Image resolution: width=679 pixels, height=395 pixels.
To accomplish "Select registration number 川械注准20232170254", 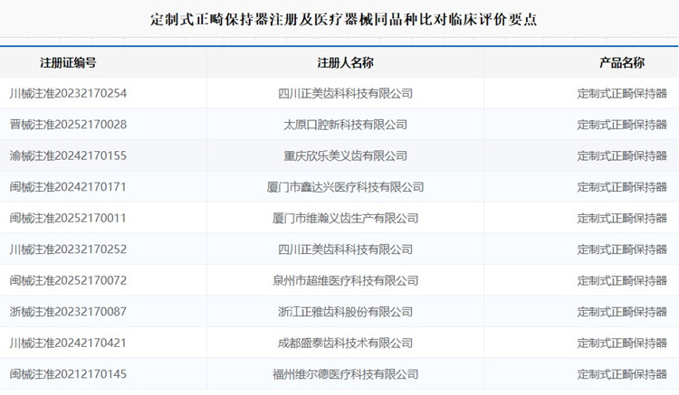I will 68,93.
